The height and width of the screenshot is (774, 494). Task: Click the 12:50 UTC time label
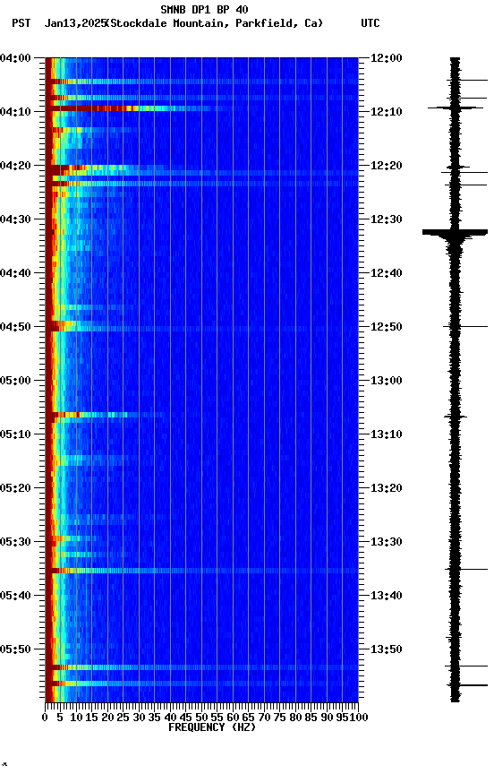[387, 327]
